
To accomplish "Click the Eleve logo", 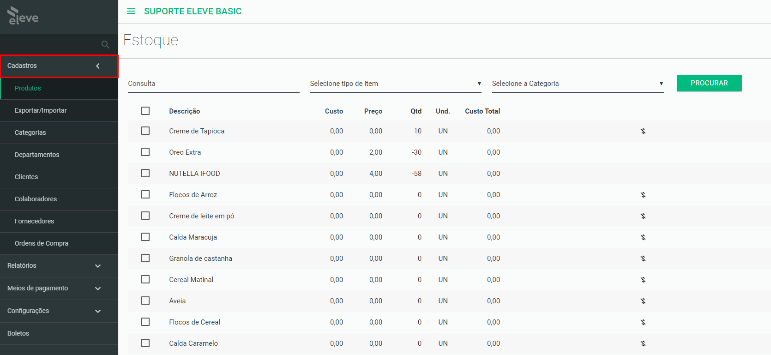I will (x=23, y=16).
